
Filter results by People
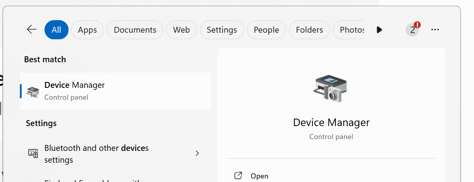click(x=266, y=30)
